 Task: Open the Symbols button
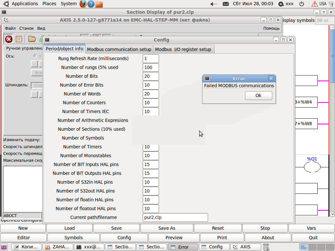(x=74, y=238)
